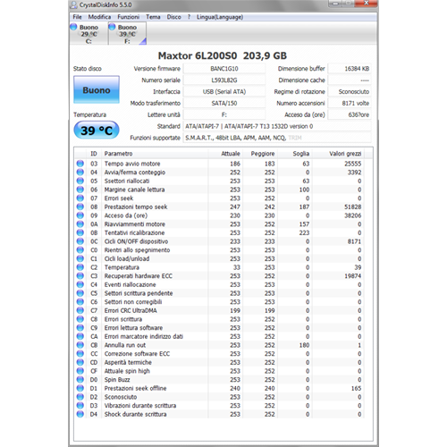The height and width of the screenshot is (447, 447).
Task: Select the C: drive status orb
Action: 73,27
